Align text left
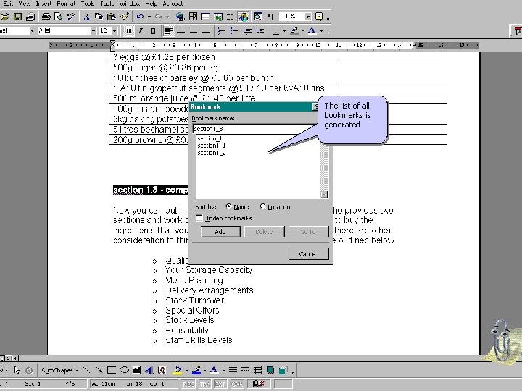The width and height of the screenshot is (522, 391). (169, 31)
